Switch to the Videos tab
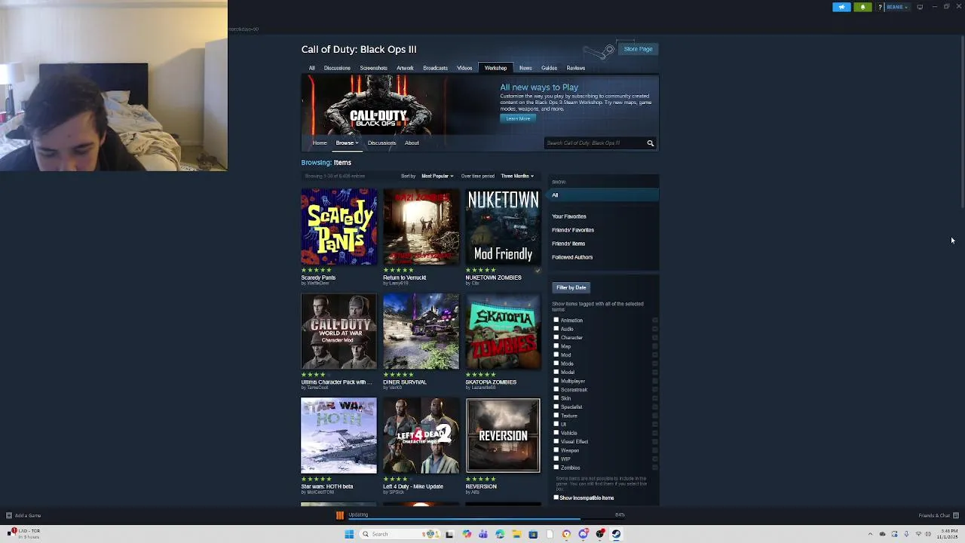This screenshot has width=965, height=543. tap(464, 68)
